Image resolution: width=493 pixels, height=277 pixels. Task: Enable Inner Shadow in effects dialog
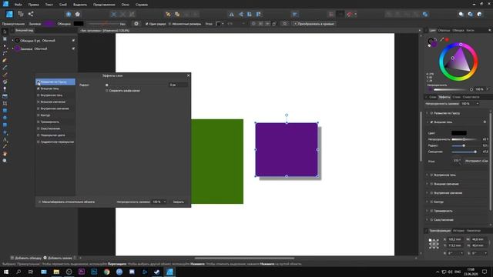pyautogui.click(x=39, y=95)
